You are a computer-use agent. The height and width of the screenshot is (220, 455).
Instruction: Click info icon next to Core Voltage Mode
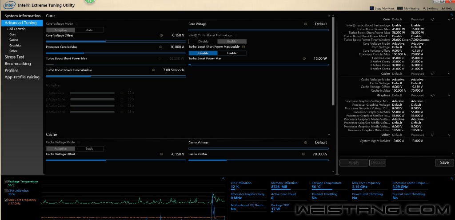click(x=76, y=24)
